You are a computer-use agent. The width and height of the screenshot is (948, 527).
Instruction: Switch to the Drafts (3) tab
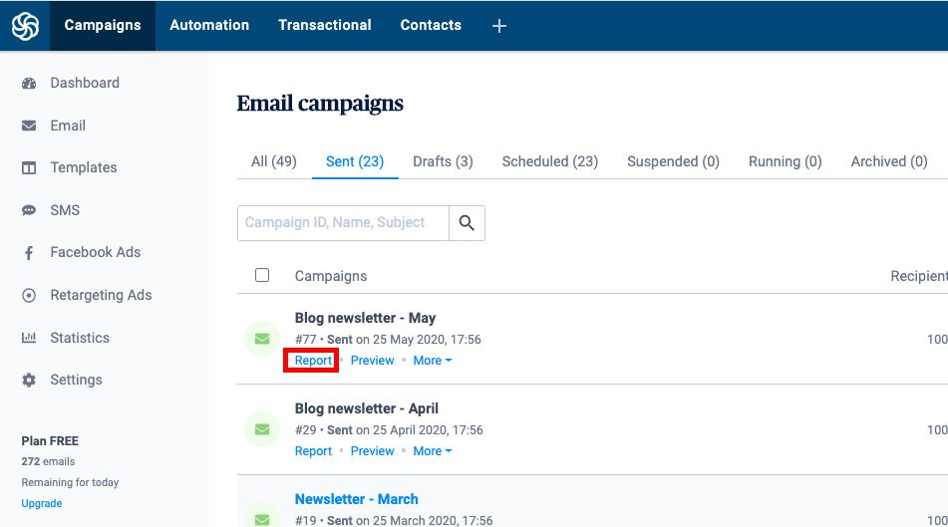444,162
